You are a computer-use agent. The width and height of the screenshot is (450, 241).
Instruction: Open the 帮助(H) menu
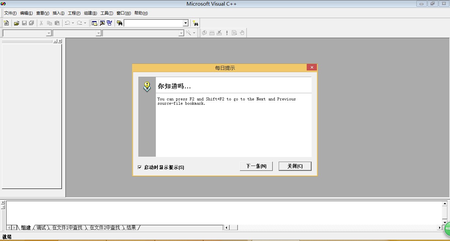(141, 13)
